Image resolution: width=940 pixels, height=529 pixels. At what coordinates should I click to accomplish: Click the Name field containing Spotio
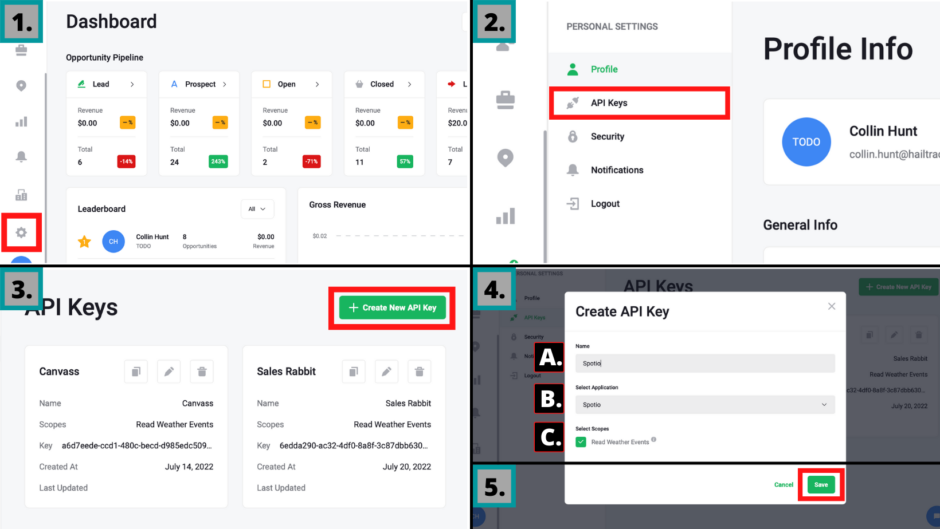(705, 364)
